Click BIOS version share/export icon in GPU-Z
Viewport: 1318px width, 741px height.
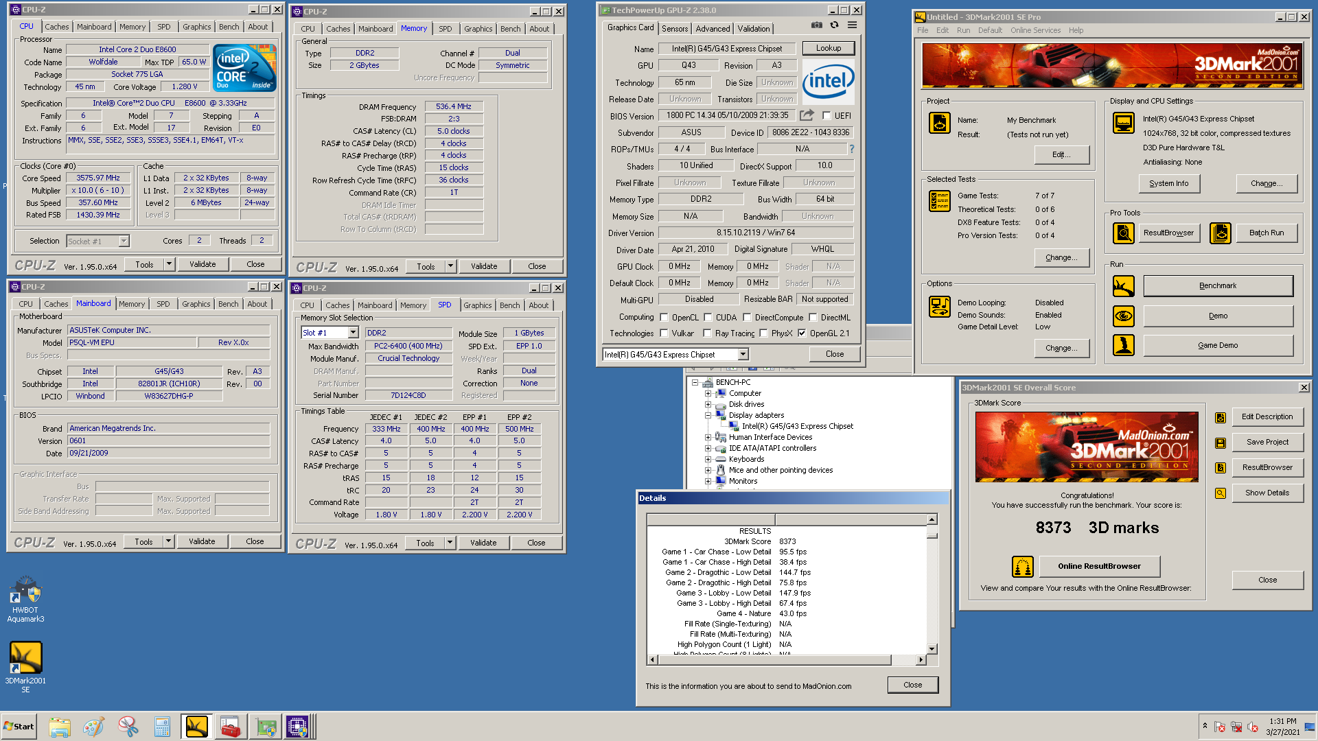807,115
